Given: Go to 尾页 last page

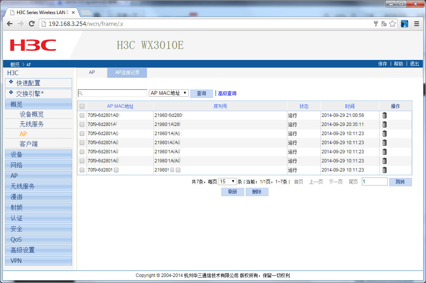Looking at the screenshot, I should pyautogui.click(x=353, y=182).
